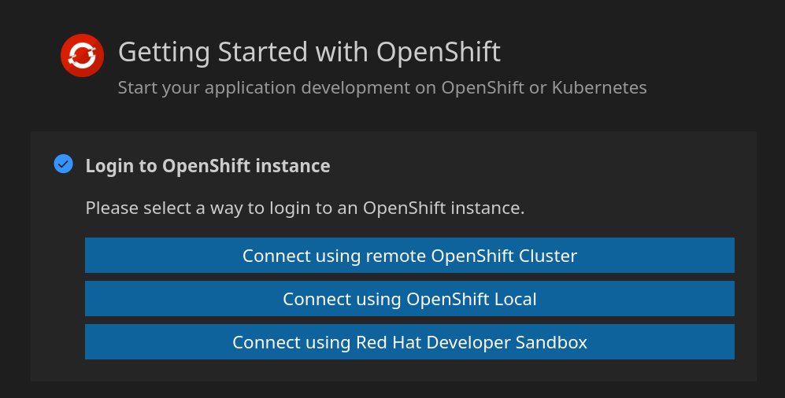Collapse the Login to OpenShift instance step
The height and width of the screenshot is (398, 785).
(x=208, y=166)
